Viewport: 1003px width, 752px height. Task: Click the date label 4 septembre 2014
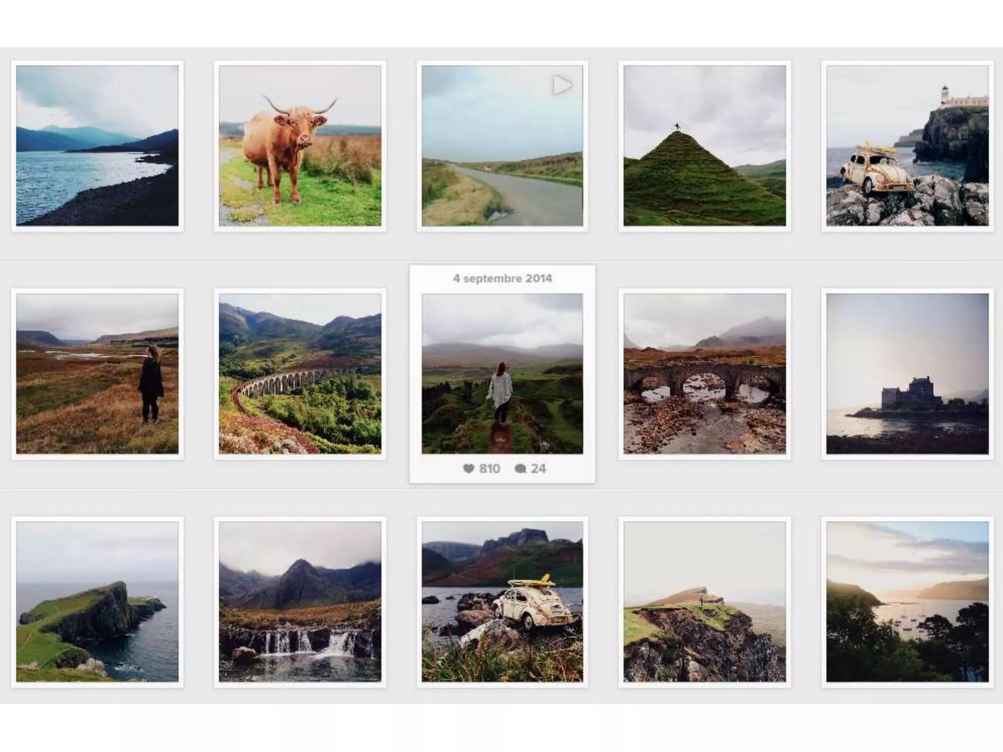tap(502, 279)
